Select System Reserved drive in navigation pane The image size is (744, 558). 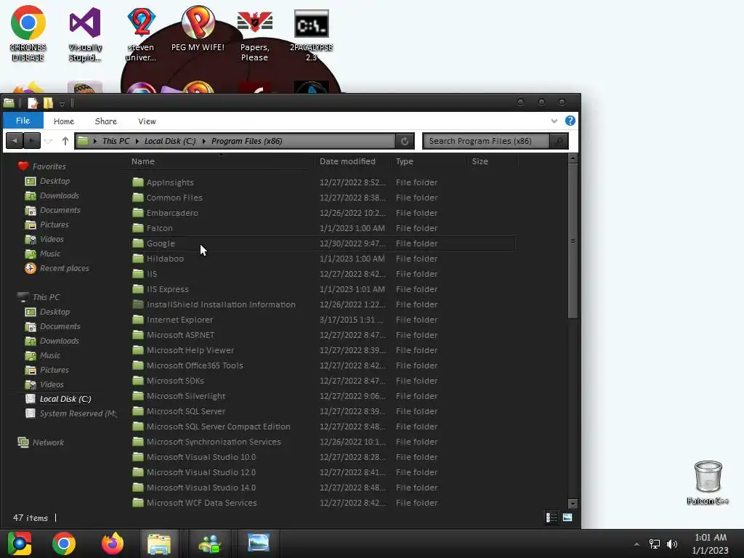coord(71,413)
